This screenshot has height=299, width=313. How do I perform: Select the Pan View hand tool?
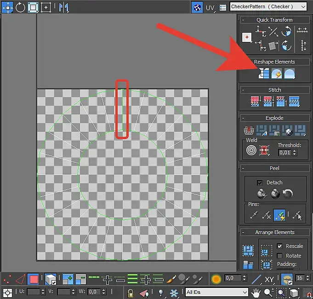click(x=256, y=293)
